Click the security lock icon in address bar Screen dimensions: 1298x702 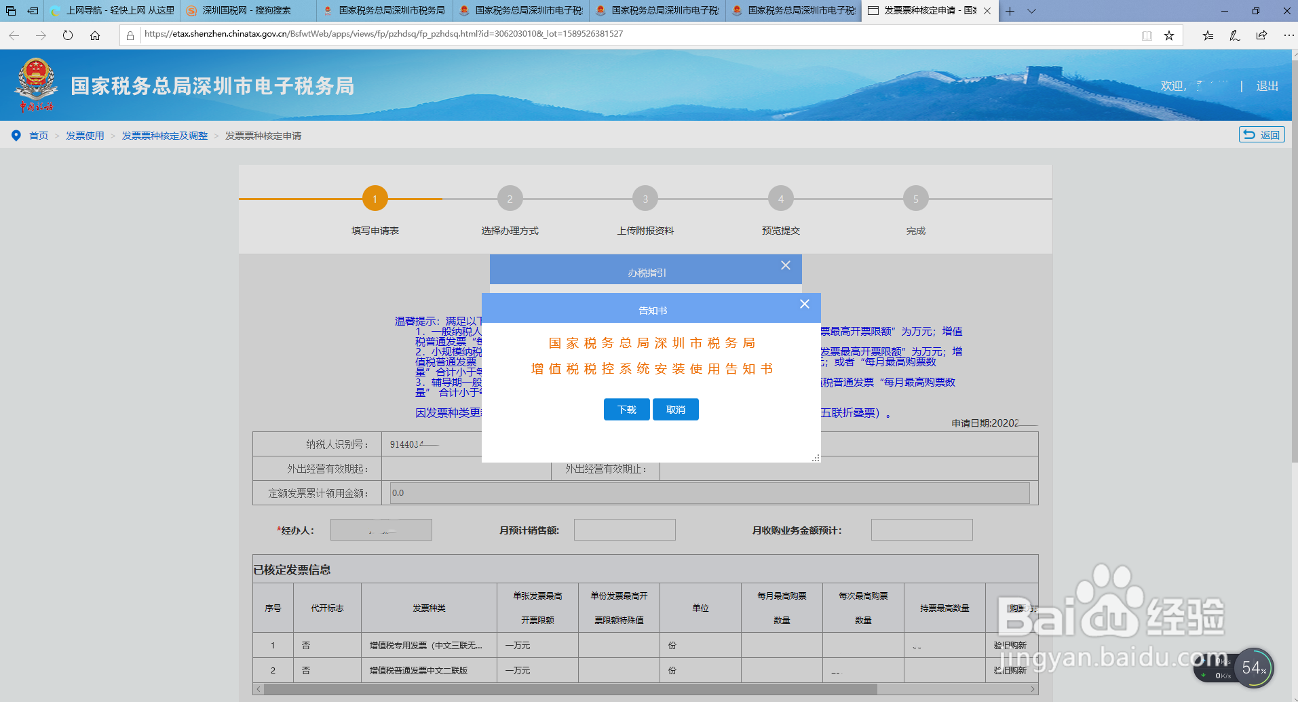click(x=130, y=34)
